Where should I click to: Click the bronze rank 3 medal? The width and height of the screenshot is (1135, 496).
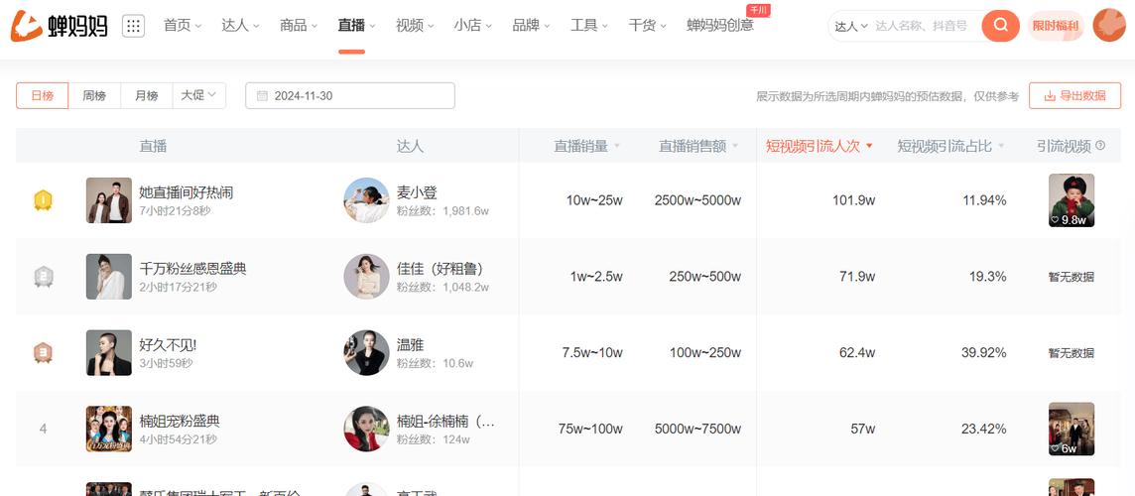[x=43, y=352]
